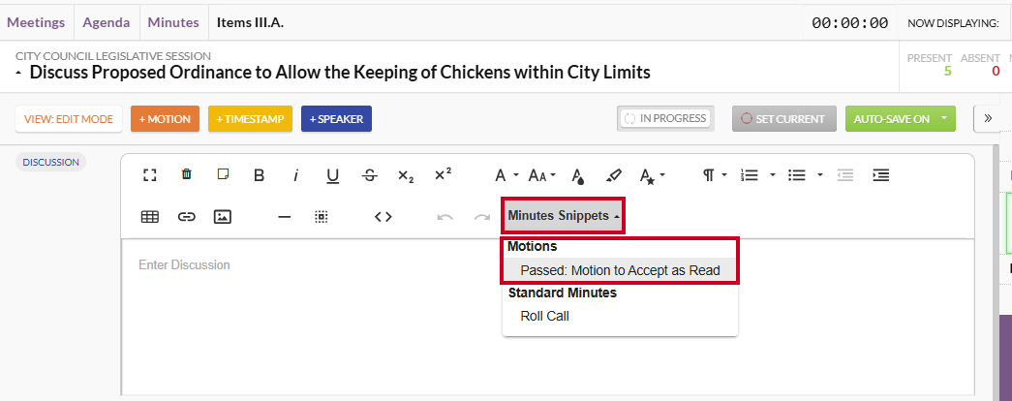The height and width of the screenshot is (401, 1012).
Task: Apply subscript formatting
Action: tap(406, 175)
